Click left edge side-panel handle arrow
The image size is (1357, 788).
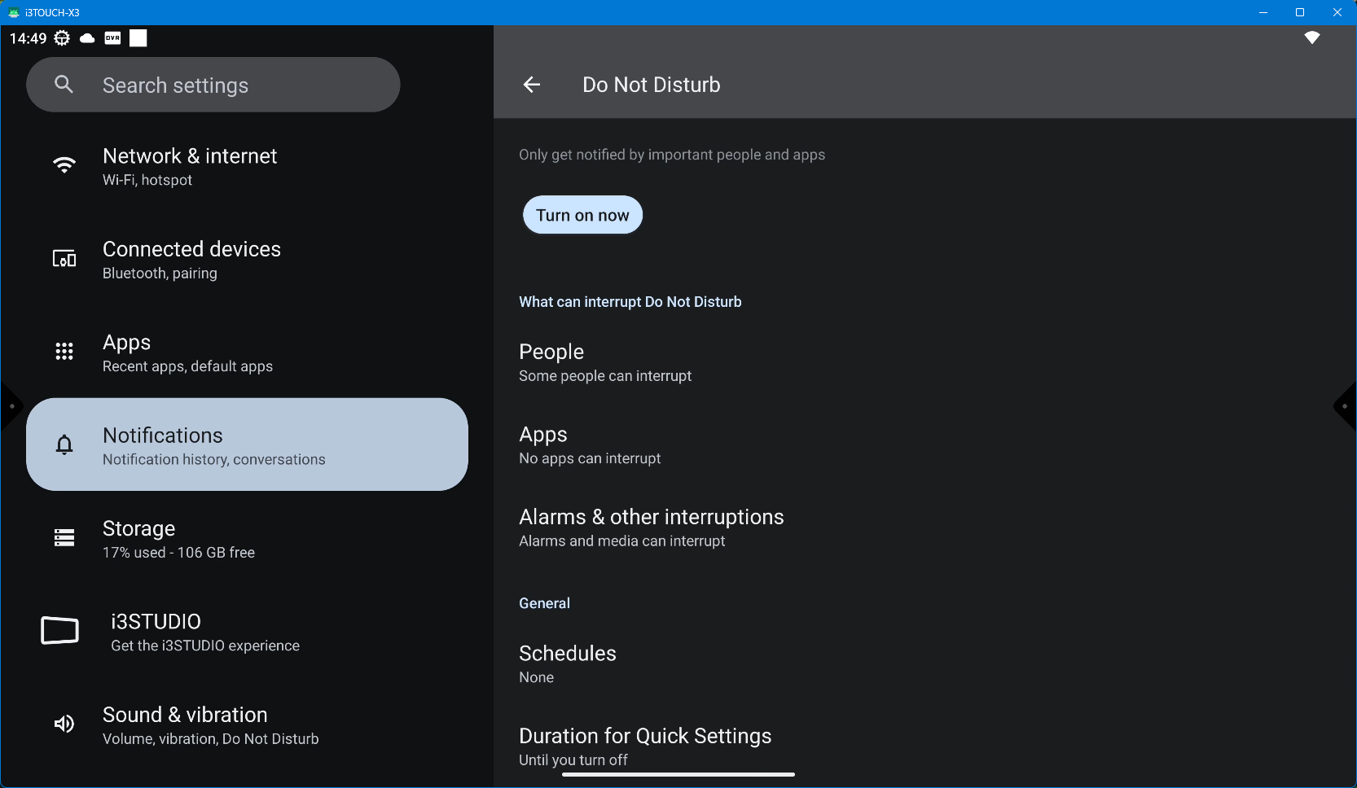coord(10,406)
